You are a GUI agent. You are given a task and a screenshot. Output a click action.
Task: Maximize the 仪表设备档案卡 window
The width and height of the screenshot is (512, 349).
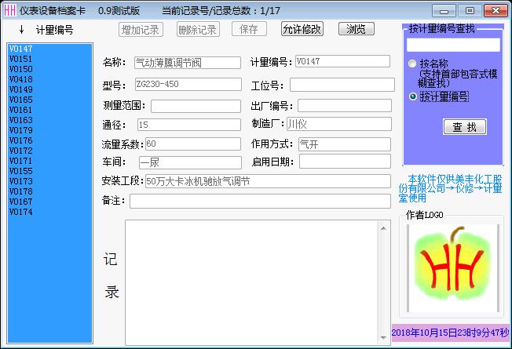pyautogui.click(x=470, y=11)
